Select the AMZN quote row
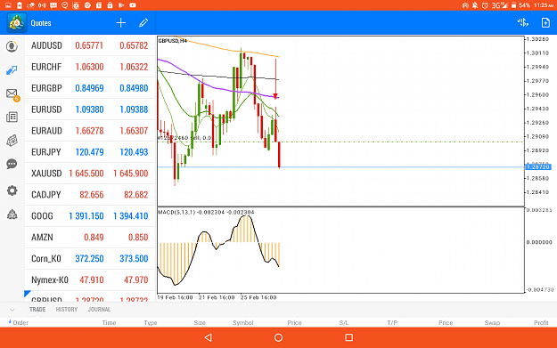This screenshot has height=348, width=557. coord(90,237)
